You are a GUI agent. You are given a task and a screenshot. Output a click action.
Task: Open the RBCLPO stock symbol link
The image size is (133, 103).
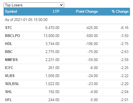pyautogui.click(x=12, y=36)
